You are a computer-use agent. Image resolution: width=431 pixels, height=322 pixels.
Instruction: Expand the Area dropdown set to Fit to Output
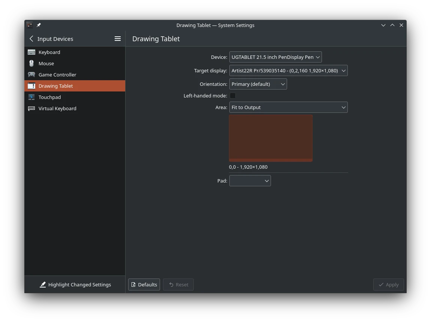[x=288, y=107]
